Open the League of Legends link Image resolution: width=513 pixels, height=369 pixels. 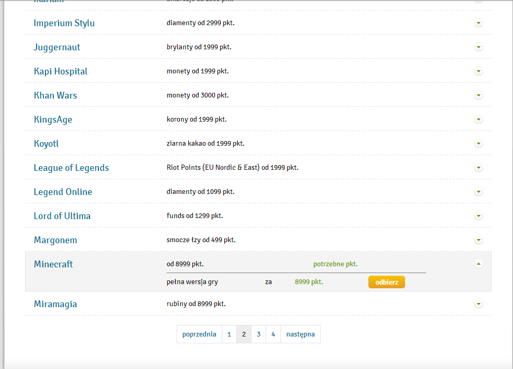pyautogui.click(x=71, y=168)
